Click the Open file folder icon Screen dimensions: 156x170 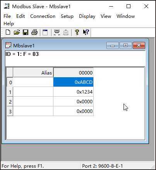coord(17,32)
